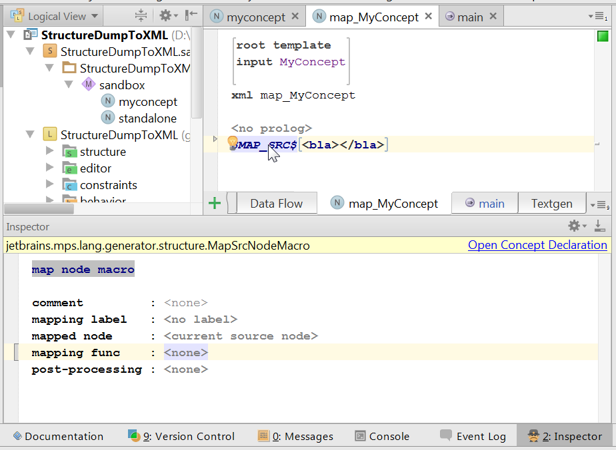Click the collapse all icon in project pane
616x450 pixels.
[x=141, y=16]
